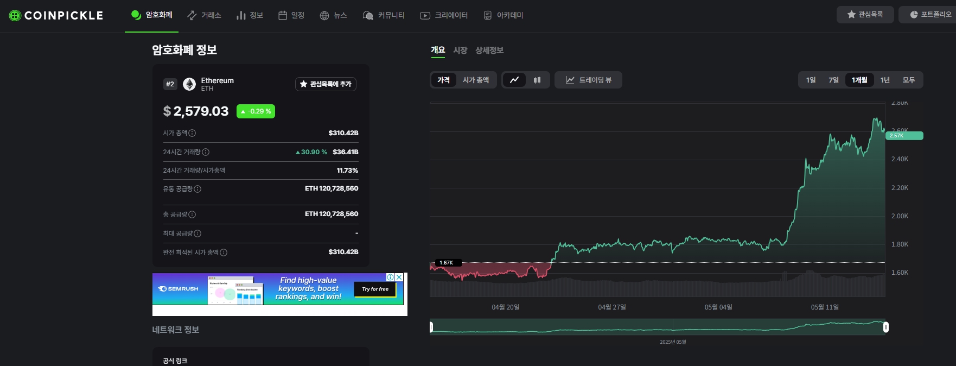Switch to the 개요 tab

pos(438,51)
